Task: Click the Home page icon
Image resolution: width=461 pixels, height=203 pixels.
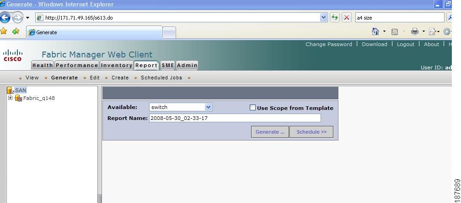Action: pyautogui.click(x=375, y=31)
